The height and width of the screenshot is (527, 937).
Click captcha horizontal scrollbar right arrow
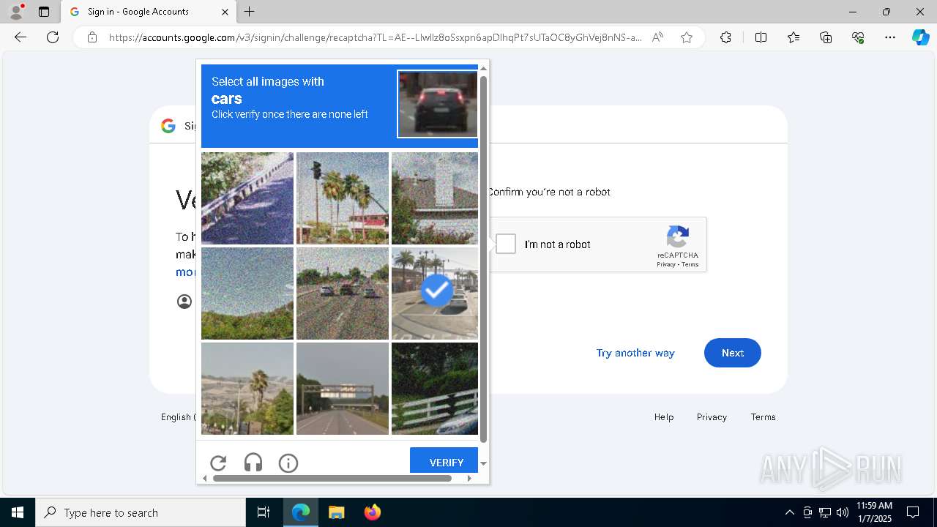pyautogui.click(x=469, y=478)
